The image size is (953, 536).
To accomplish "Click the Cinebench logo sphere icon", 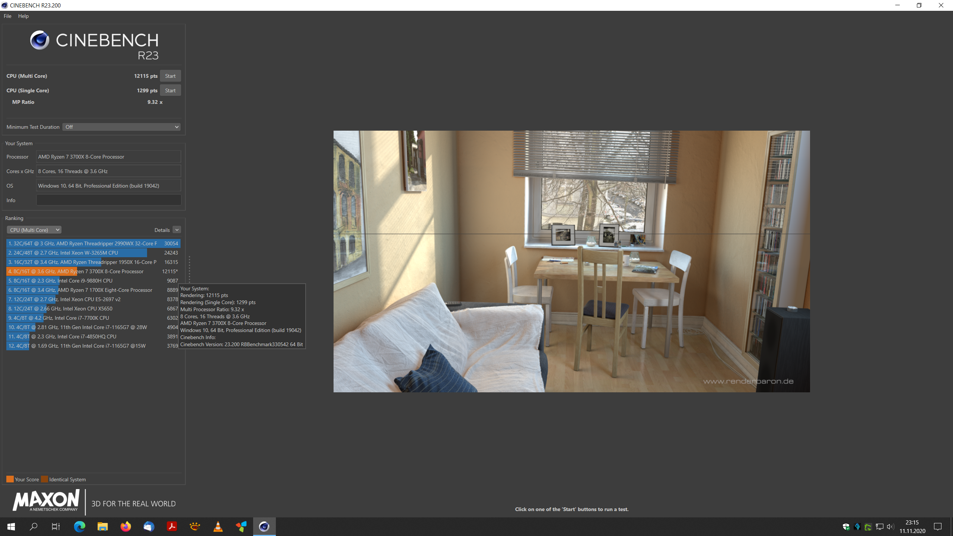I will click(39, 40).
